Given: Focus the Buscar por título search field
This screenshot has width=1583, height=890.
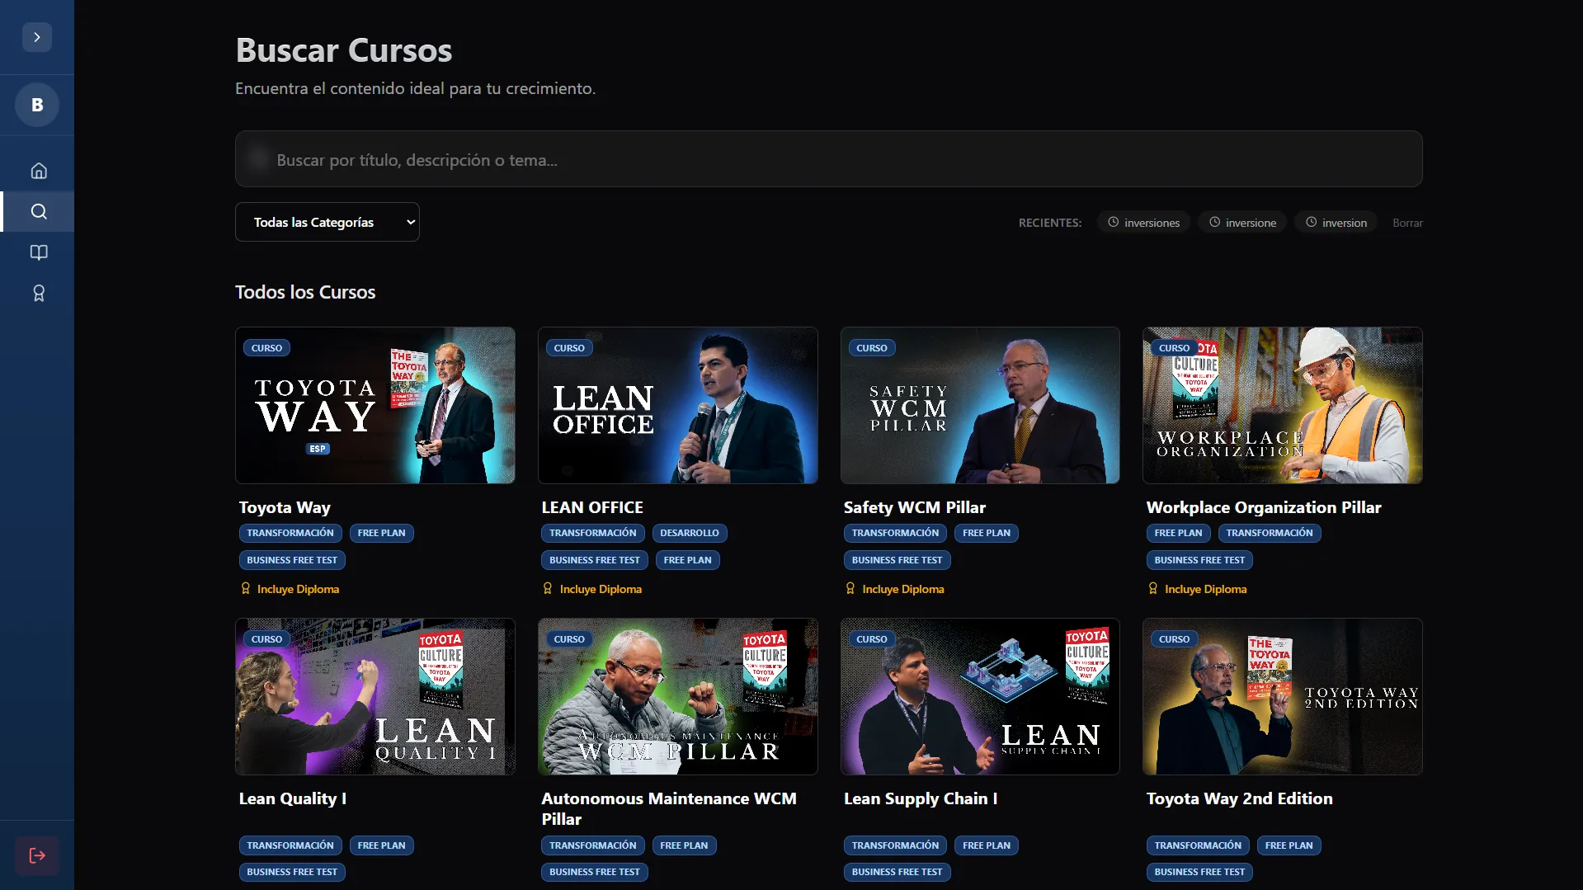Looking at the screenshot, I should pos(829,159).
